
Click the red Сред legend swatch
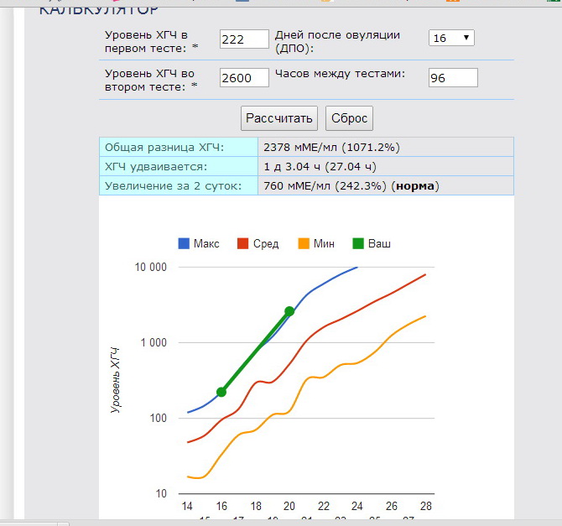pos(243,244)
